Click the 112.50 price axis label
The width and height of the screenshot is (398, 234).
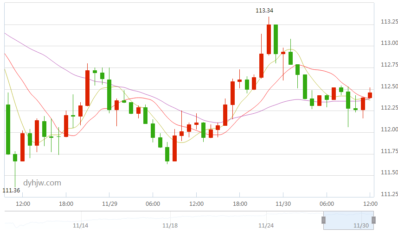click(x=389, y=86)
